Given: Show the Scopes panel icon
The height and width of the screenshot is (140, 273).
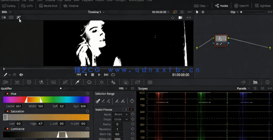Looking at the screenshot, I should pyautogui.click(x=255, y=82).
